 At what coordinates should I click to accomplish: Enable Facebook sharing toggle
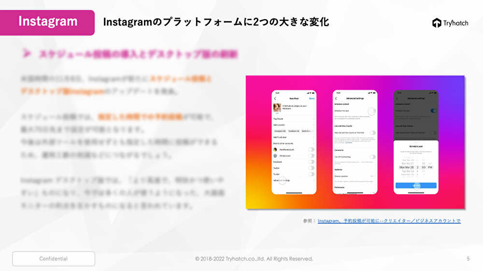312,162
